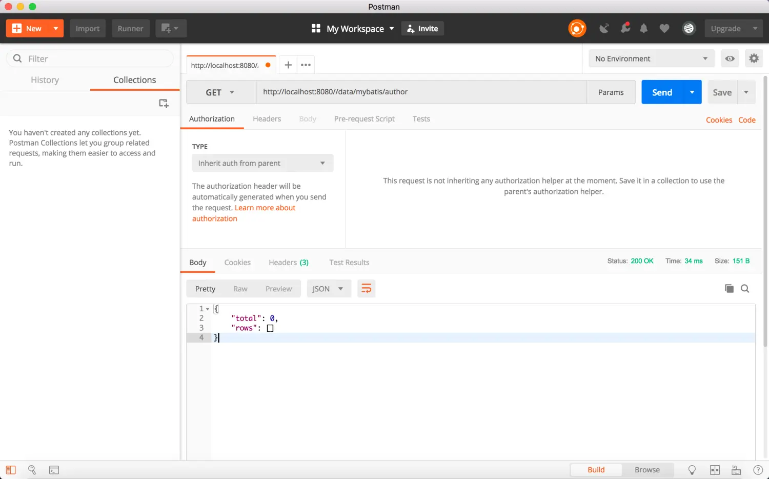769x479 pixels.
Task: Switch response view to Raw
Action: 240,289
